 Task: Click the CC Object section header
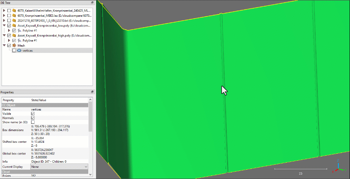(45, 105)
